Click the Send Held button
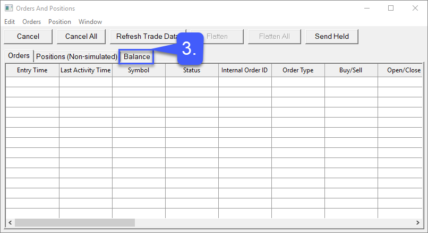The height and width of the screenshot is (233, 428). click(x=332, y=36)
